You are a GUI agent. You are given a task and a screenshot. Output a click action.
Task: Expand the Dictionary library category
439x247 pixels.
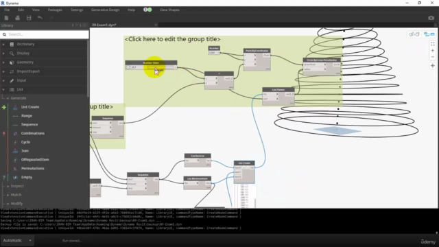click(3, 44)
